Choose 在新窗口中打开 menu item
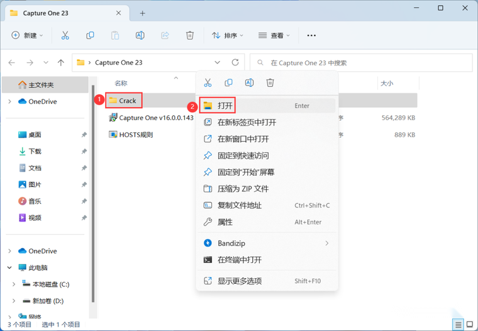Screen dimensions: 478x331 [267, 139]
